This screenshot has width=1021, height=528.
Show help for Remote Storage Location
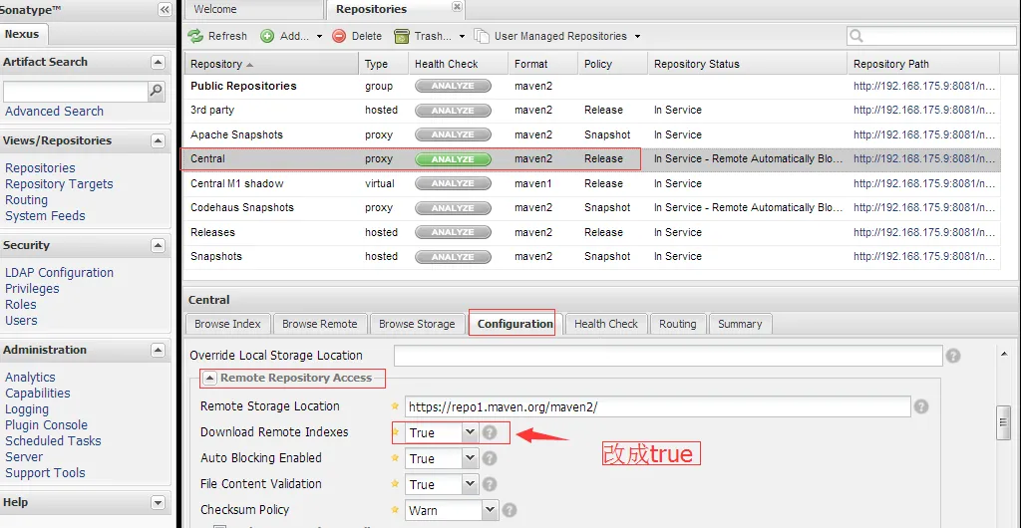coord(920,406)
